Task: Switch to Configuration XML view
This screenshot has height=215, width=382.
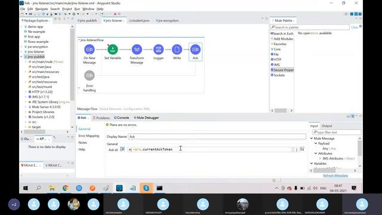Action: 137,109
